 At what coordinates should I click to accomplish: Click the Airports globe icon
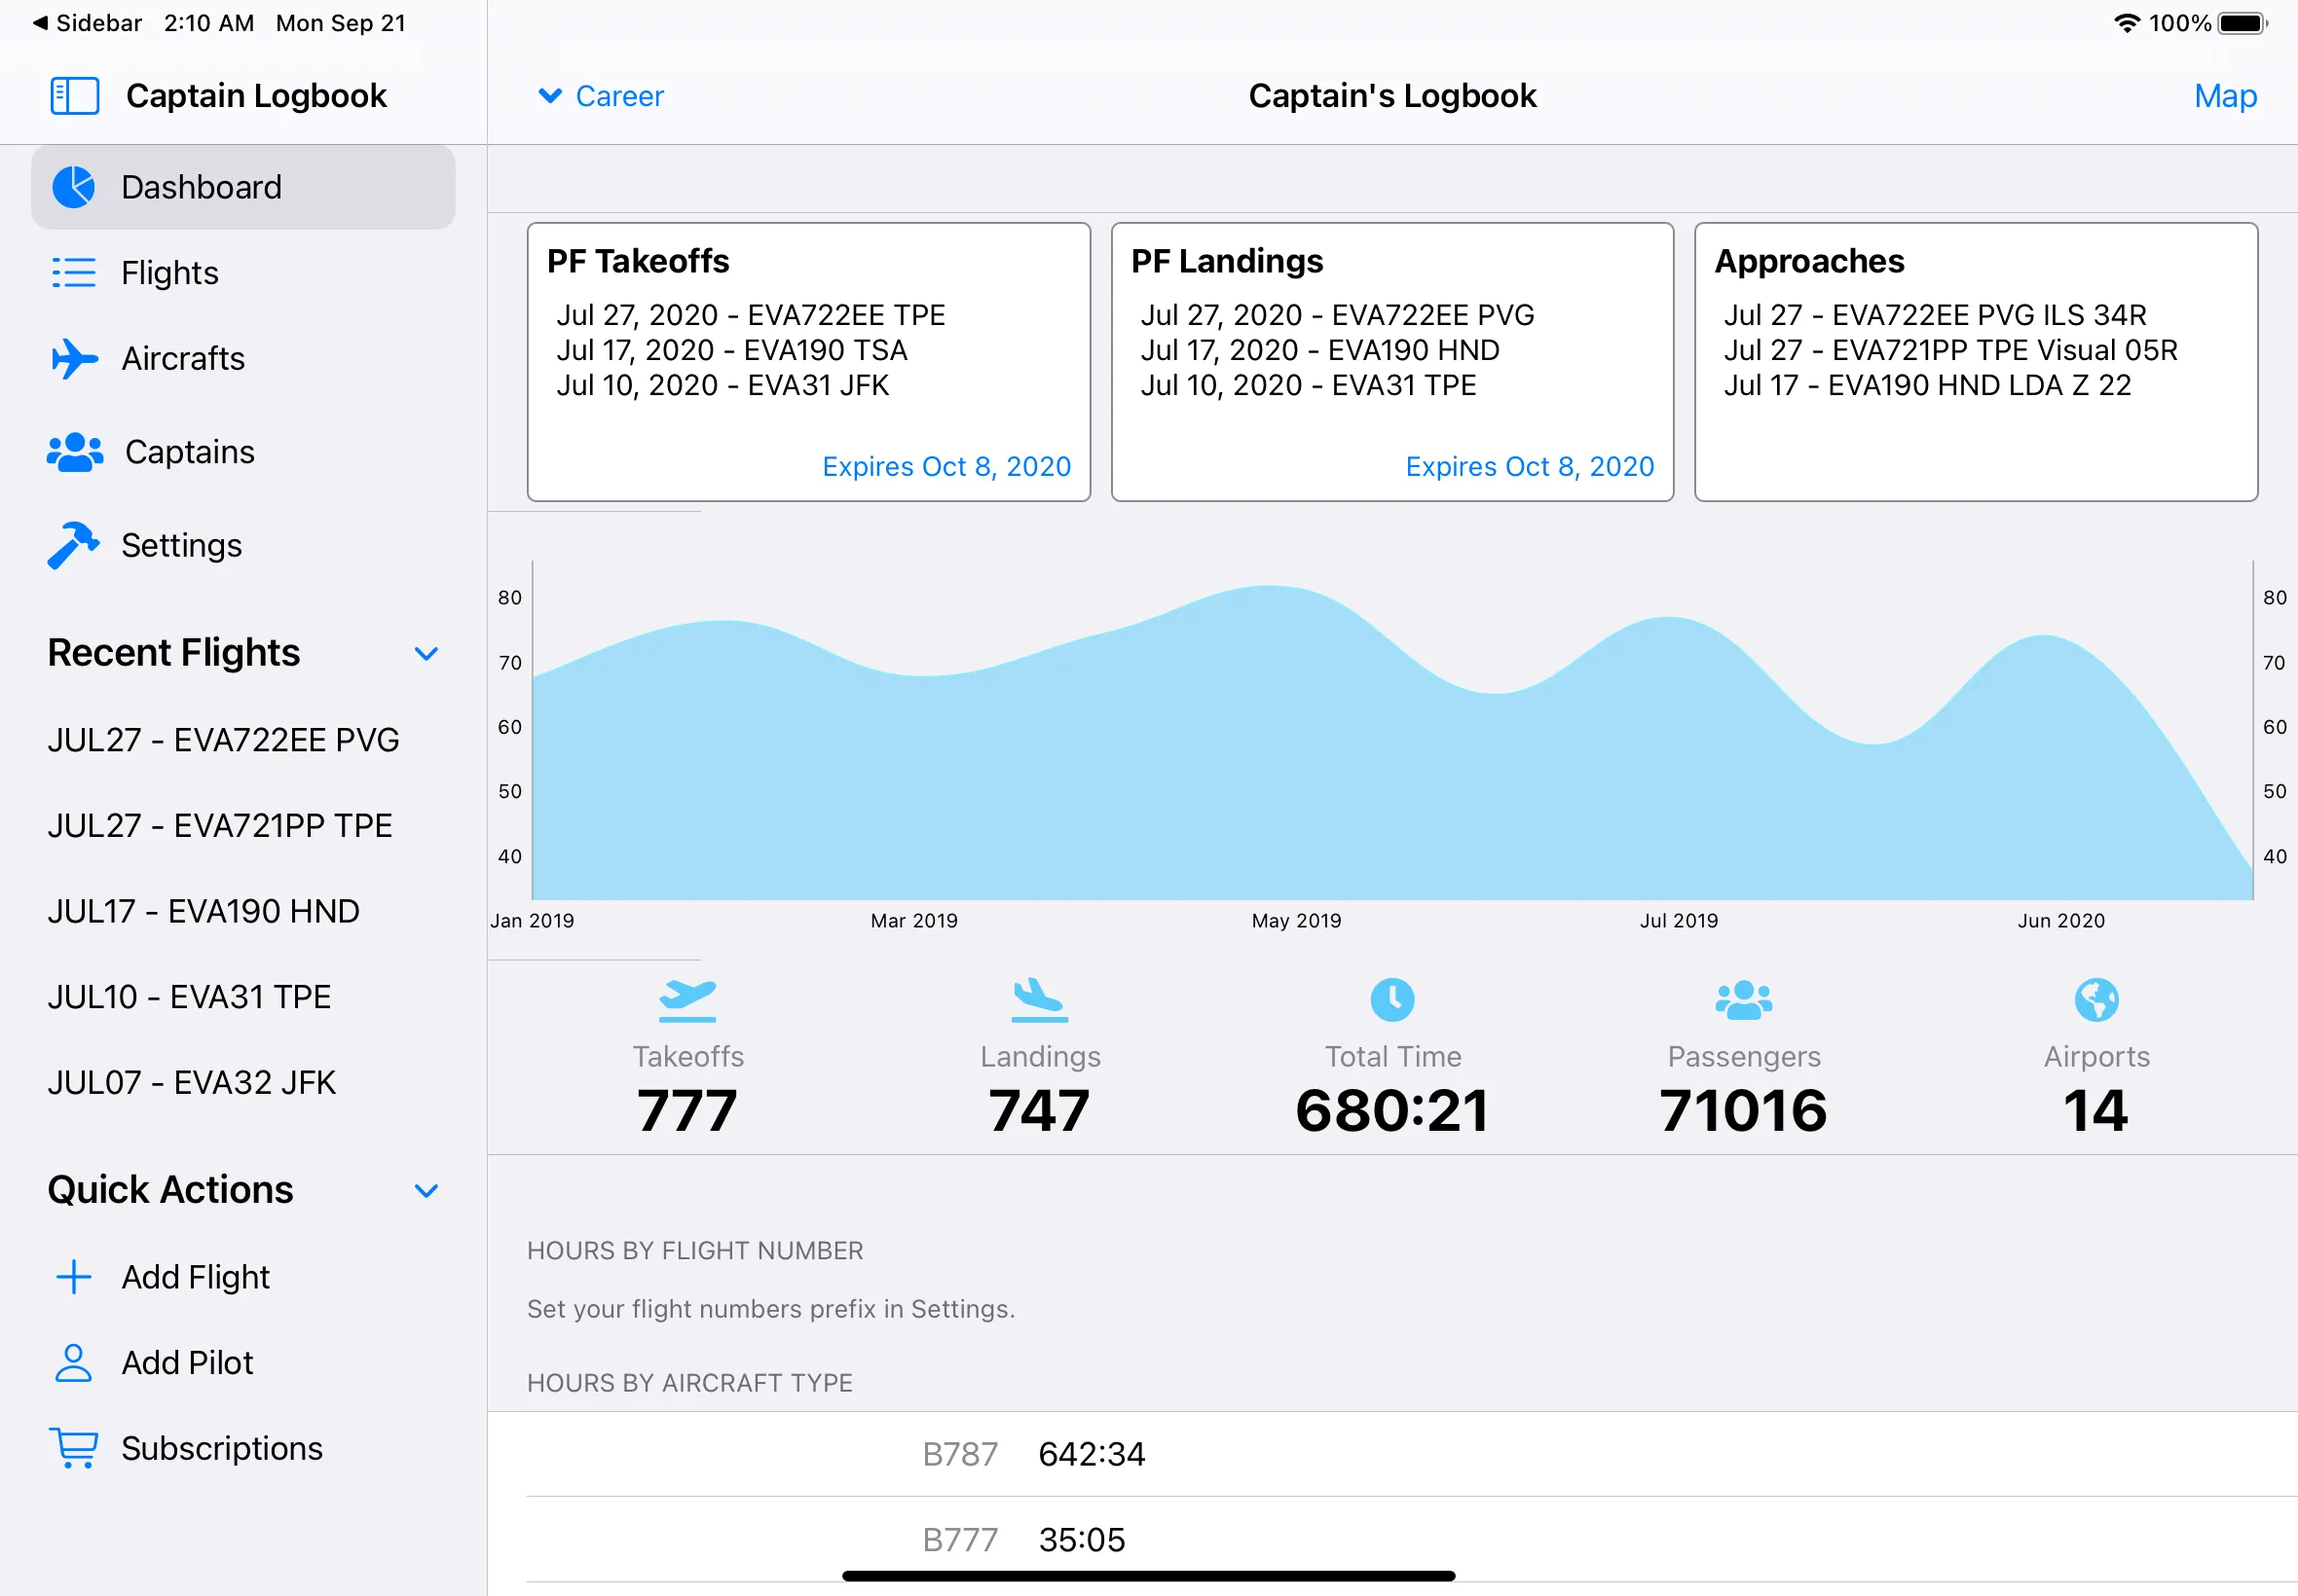click(2095, 1000)
